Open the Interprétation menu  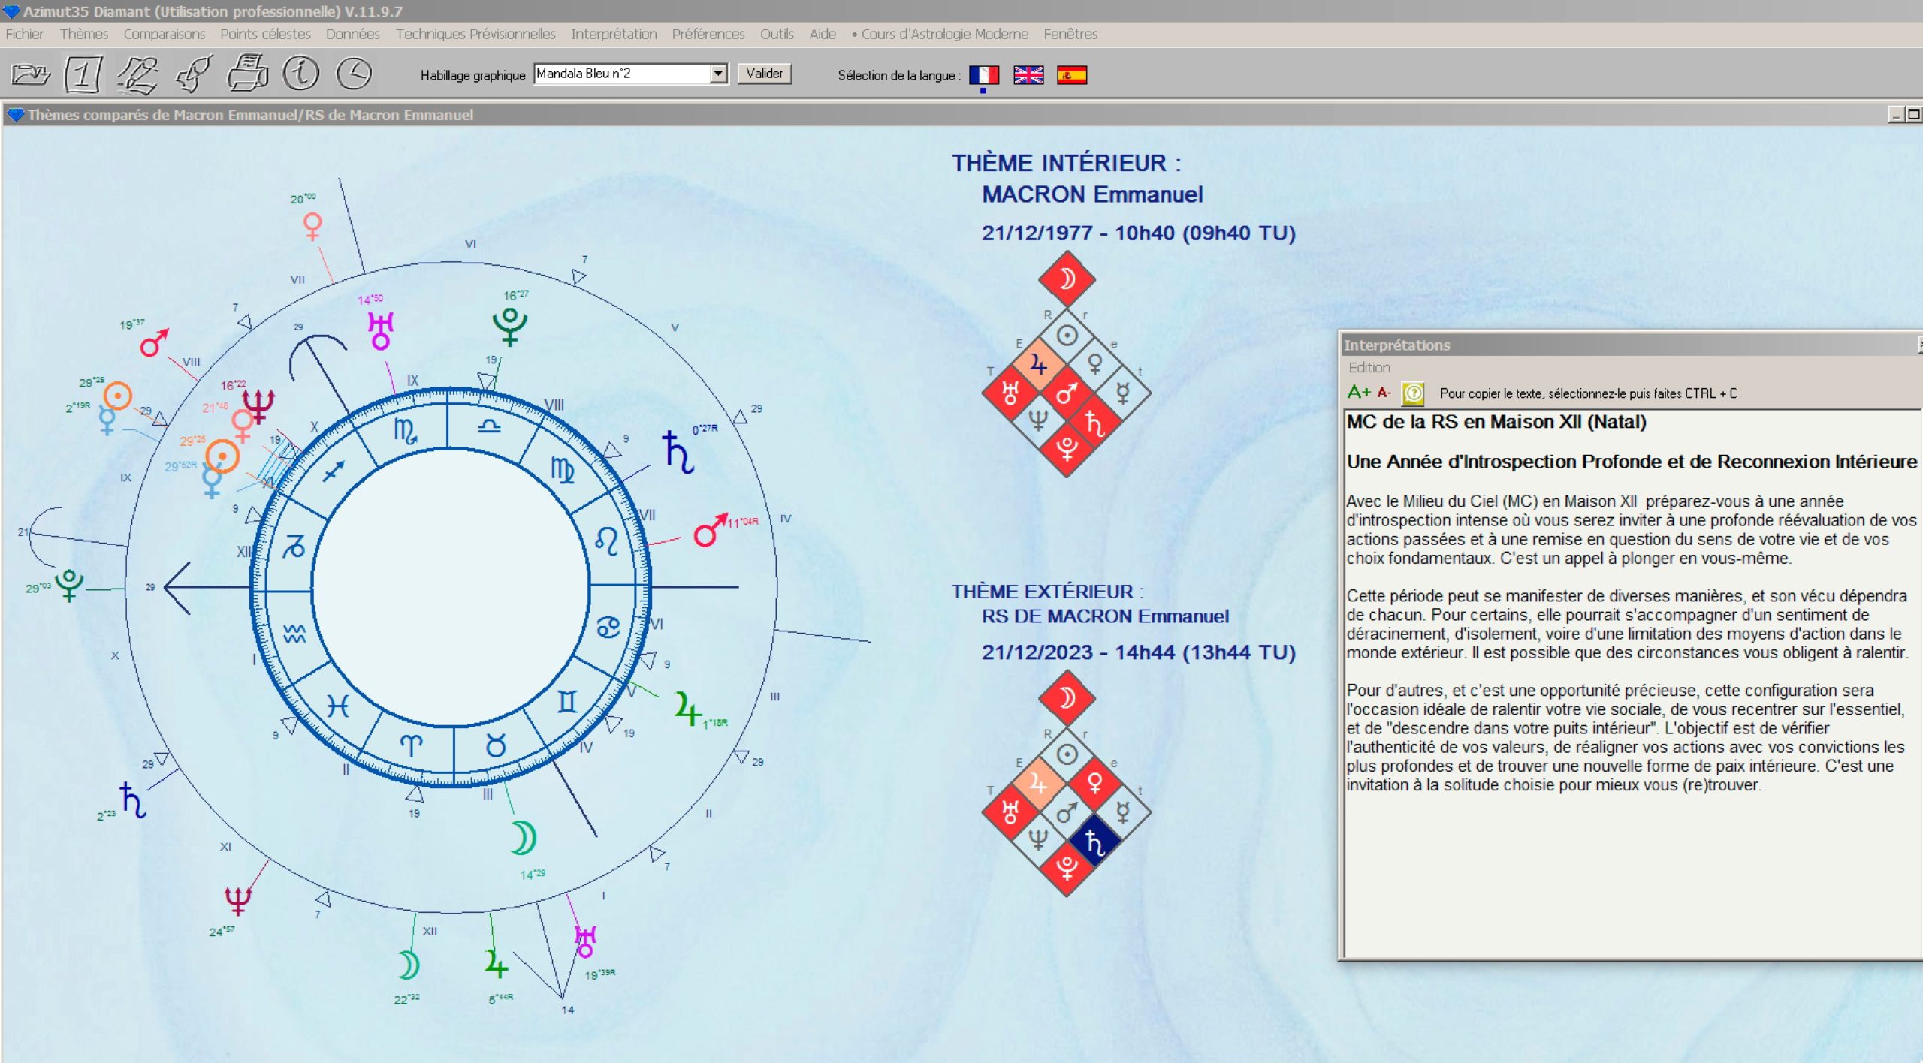tap(614, 34)
